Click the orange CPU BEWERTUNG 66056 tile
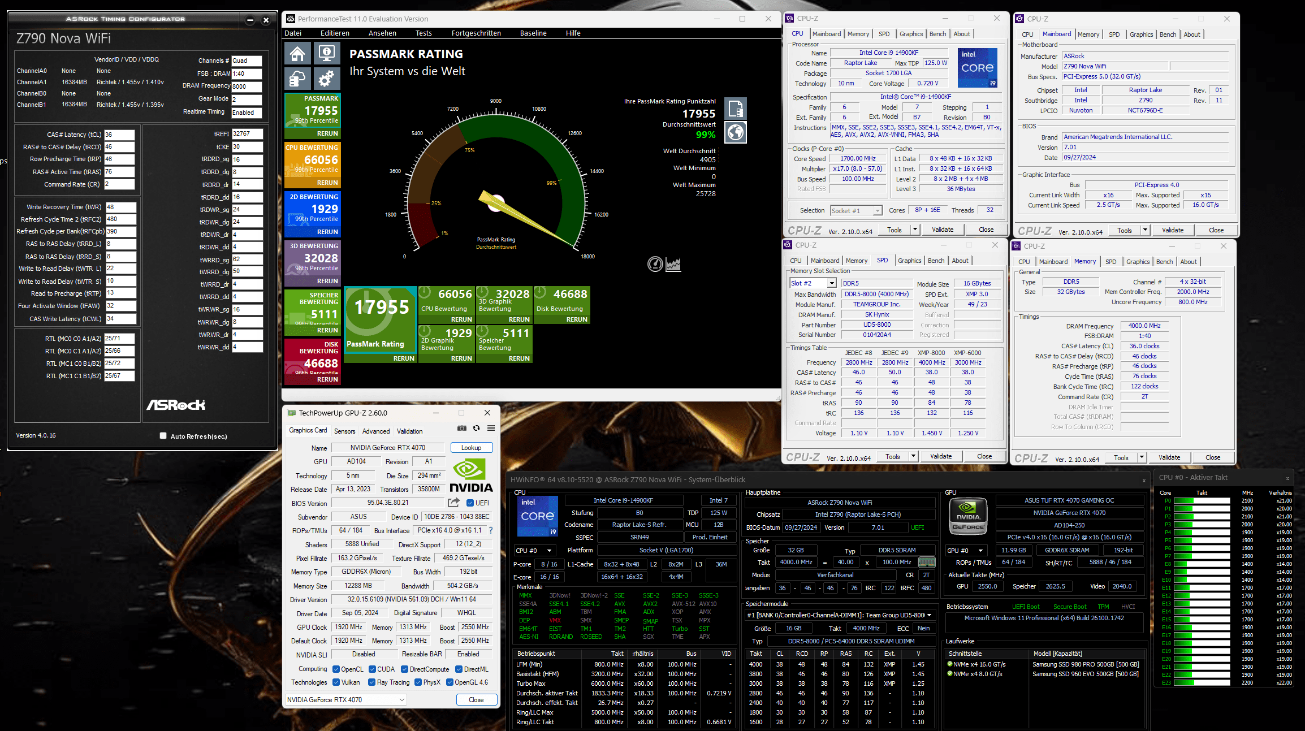 [x=312, y=165]
